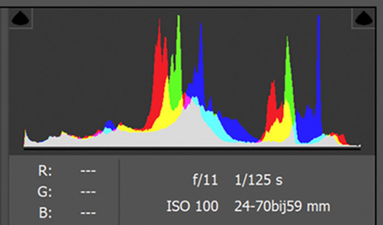Image resolution: width=383 pixels, height=225 pixels.
Task: Toggle the highlight clipping warning triangle
Action: coord(363,18)
